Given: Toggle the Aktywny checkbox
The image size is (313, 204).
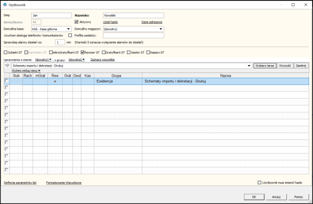Looking at the screenshot, I should (x=76, y=22).
